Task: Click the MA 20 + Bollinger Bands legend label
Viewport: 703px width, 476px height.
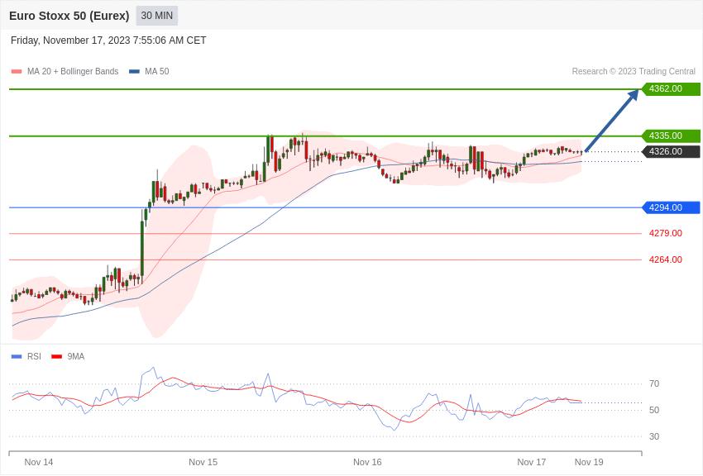Action: [73, 71]
